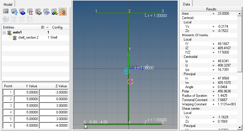Click the Config column header
This screenshot has width=243, height=131.
(60, 27)
